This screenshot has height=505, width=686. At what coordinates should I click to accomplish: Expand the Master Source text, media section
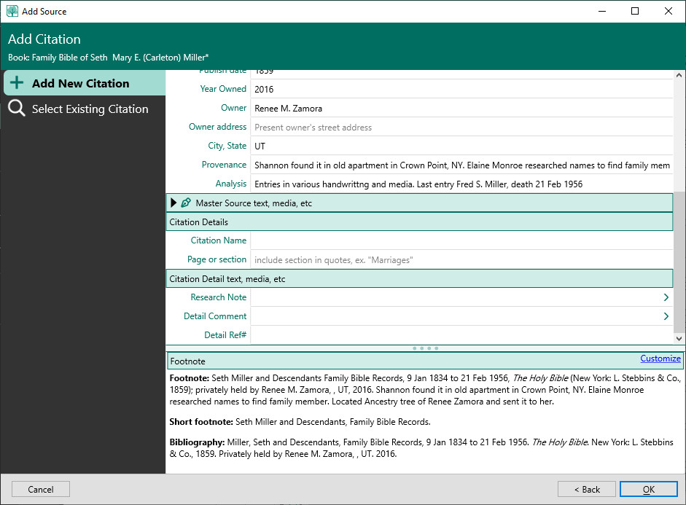174,203
